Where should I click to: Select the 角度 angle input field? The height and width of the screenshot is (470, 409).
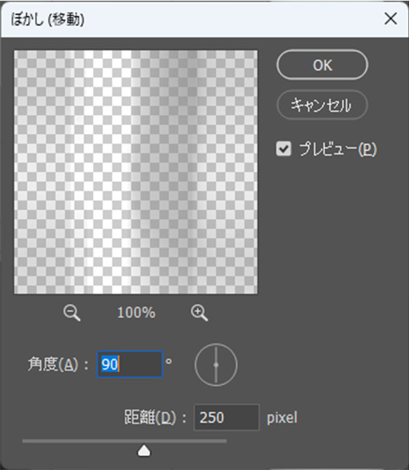tap(130, 364)
